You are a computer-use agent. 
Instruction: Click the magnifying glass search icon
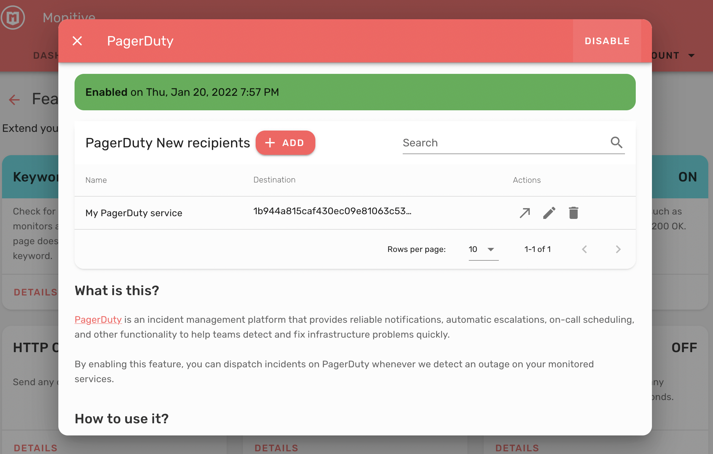tap(616, 142)
